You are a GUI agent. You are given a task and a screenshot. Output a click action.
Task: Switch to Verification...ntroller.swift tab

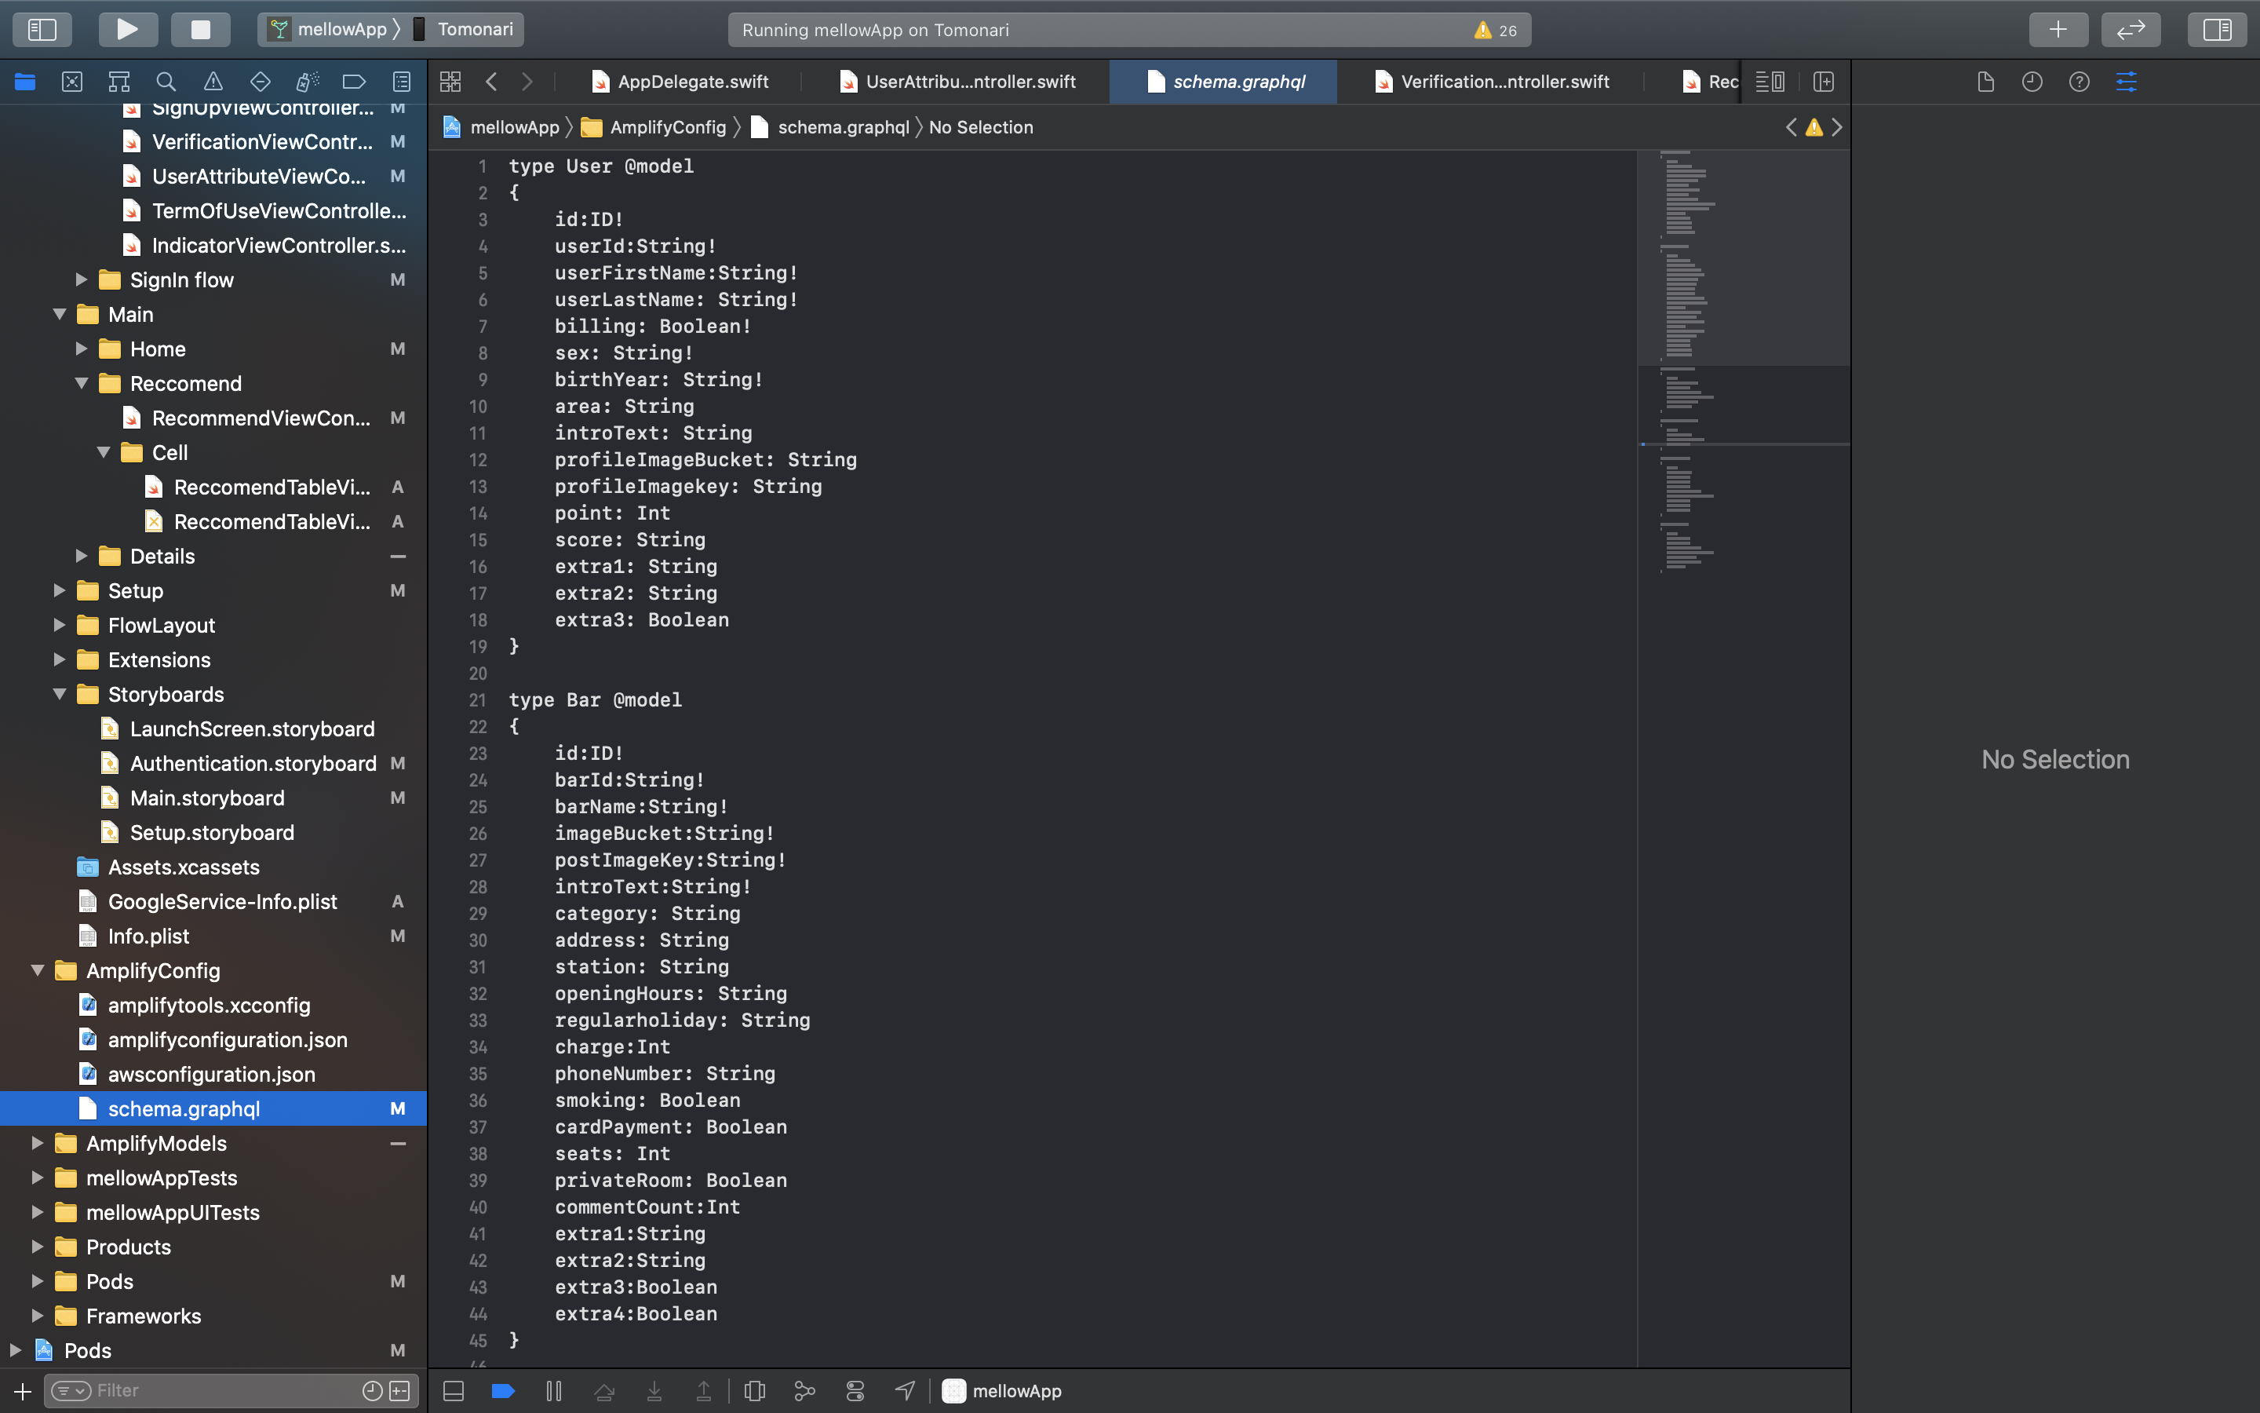pos(1504,82)
